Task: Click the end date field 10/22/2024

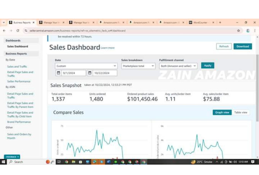Action: tap(105, 73)
